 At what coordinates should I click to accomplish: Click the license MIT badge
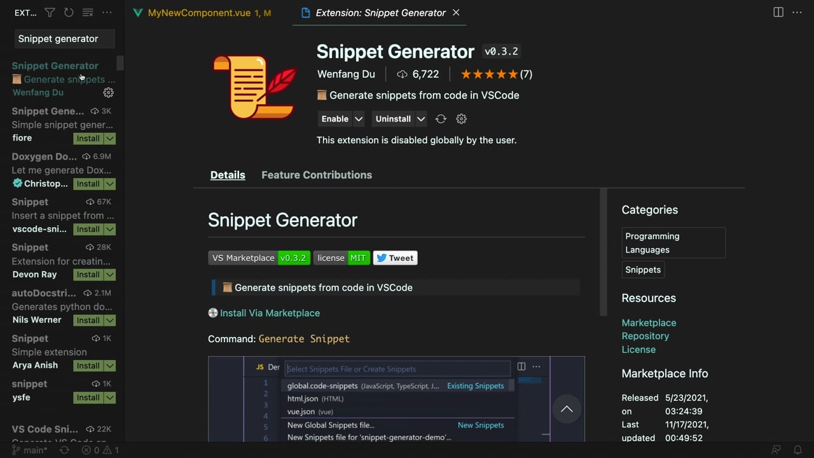tap(341, 258)
